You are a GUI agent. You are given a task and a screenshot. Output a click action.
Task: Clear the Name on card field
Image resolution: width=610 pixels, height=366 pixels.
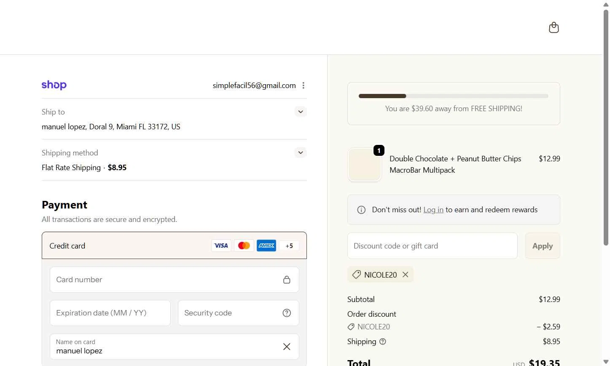pos(287,347)
